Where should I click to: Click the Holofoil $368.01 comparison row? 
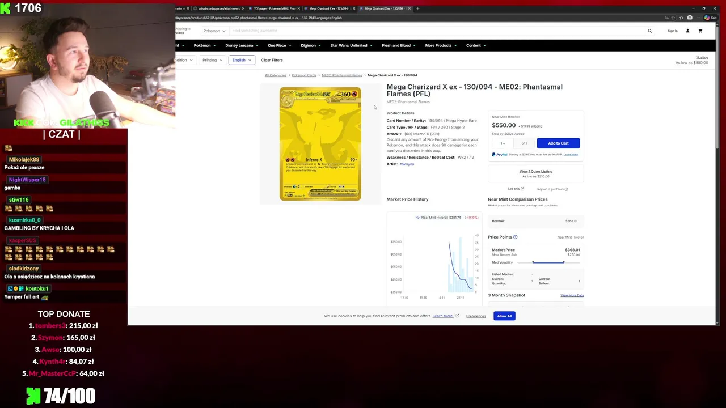coord(535,221)
